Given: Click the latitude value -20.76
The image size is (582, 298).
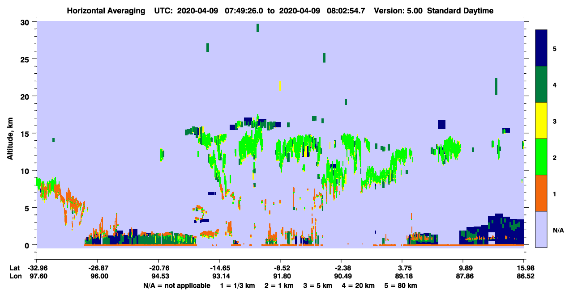Looking at the screenshot, I should 158,268.
